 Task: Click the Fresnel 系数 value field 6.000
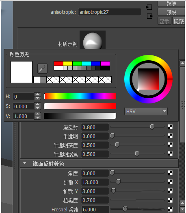[95, 209]
